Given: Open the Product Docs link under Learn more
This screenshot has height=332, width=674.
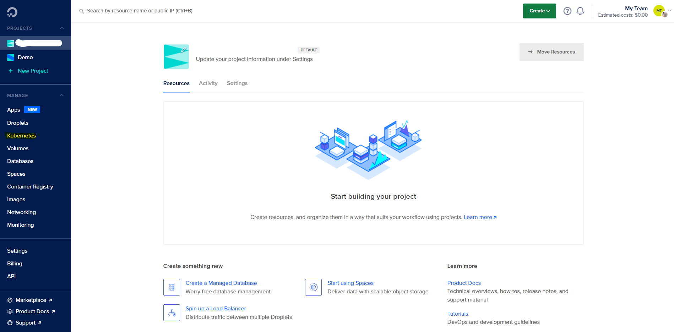Looking at the screenshot, I should point(464,283).
